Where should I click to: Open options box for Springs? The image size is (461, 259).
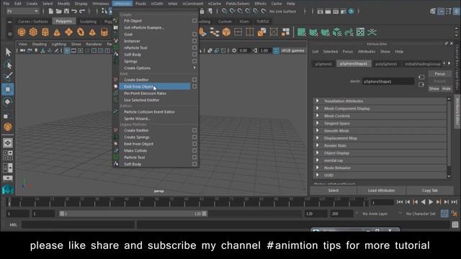click(194, 61)
